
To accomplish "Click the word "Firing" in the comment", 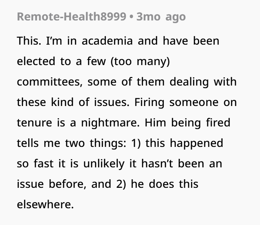I will pyautogui.click(x=149, y=102).
